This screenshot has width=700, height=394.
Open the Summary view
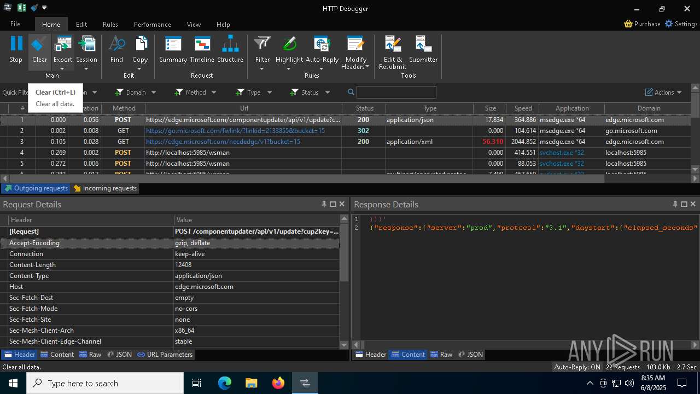pyautogui.click(x=173, y=49)
